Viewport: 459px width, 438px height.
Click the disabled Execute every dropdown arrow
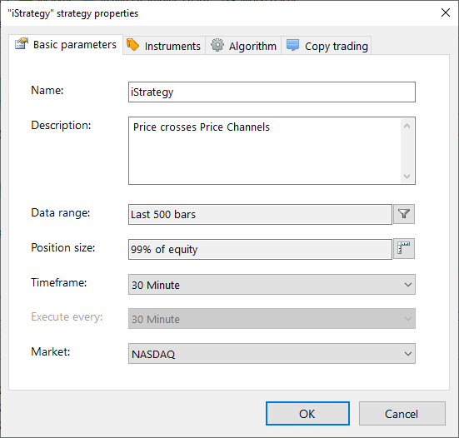click(408, 319)
